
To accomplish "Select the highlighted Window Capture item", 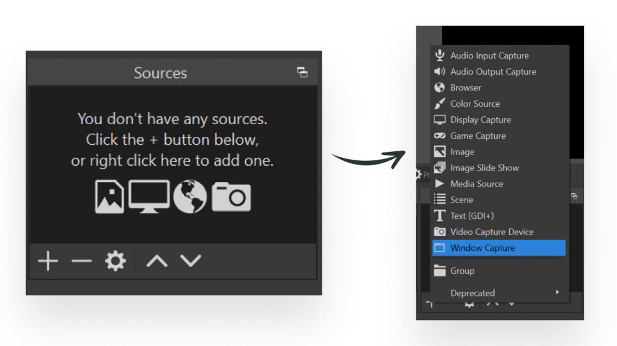I will coord(499,248).
